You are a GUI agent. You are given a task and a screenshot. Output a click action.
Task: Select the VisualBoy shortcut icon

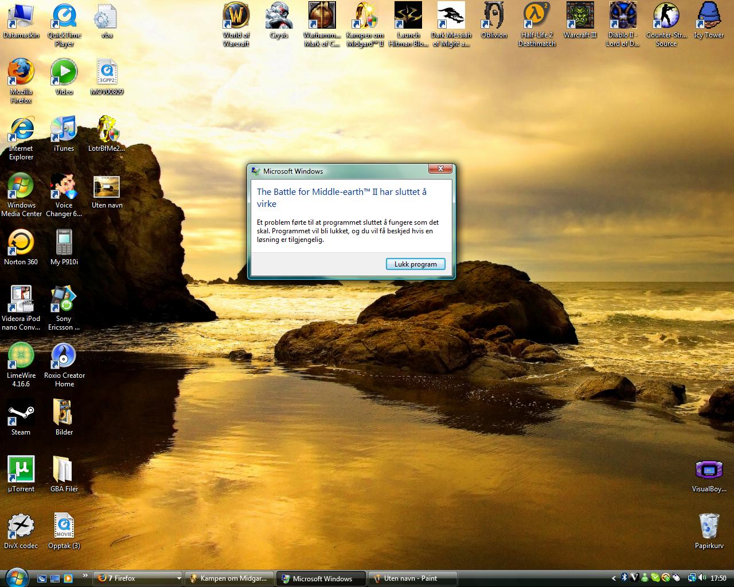[x=709, y=475]
